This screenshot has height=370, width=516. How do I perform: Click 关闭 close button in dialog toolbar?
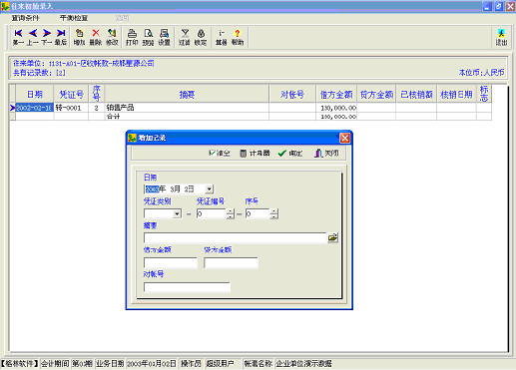click(326, 154)
